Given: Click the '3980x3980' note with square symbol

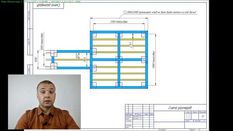Looking at the screenshot, I should coord(160,12).
